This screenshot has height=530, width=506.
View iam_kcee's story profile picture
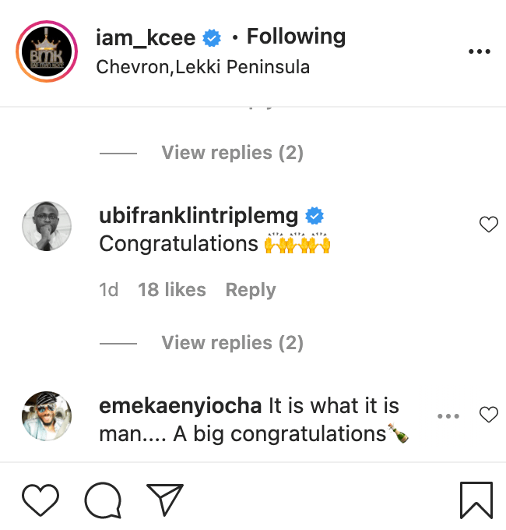[x=45, y=51]
